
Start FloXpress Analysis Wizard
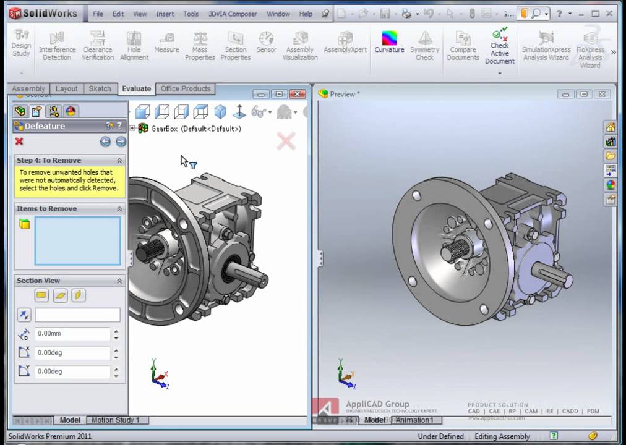(590, 49)
